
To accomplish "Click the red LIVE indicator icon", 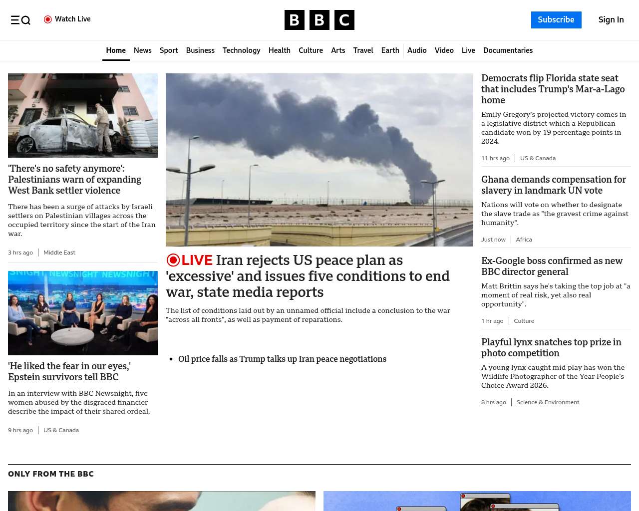I will (x=173, y=260).
